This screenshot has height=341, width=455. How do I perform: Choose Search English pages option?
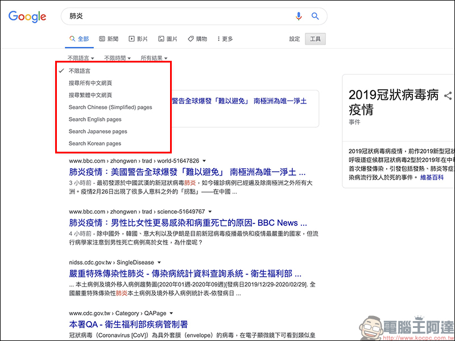click(95, 119)
